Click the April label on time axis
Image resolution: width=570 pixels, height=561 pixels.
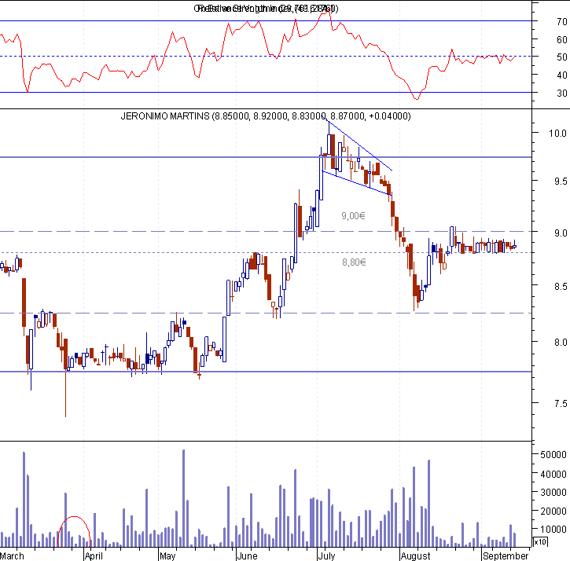(x=94, y=556)
